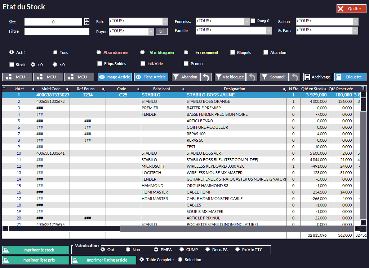
Task: Tick the Promo checkbox
Action: [186, 64]
